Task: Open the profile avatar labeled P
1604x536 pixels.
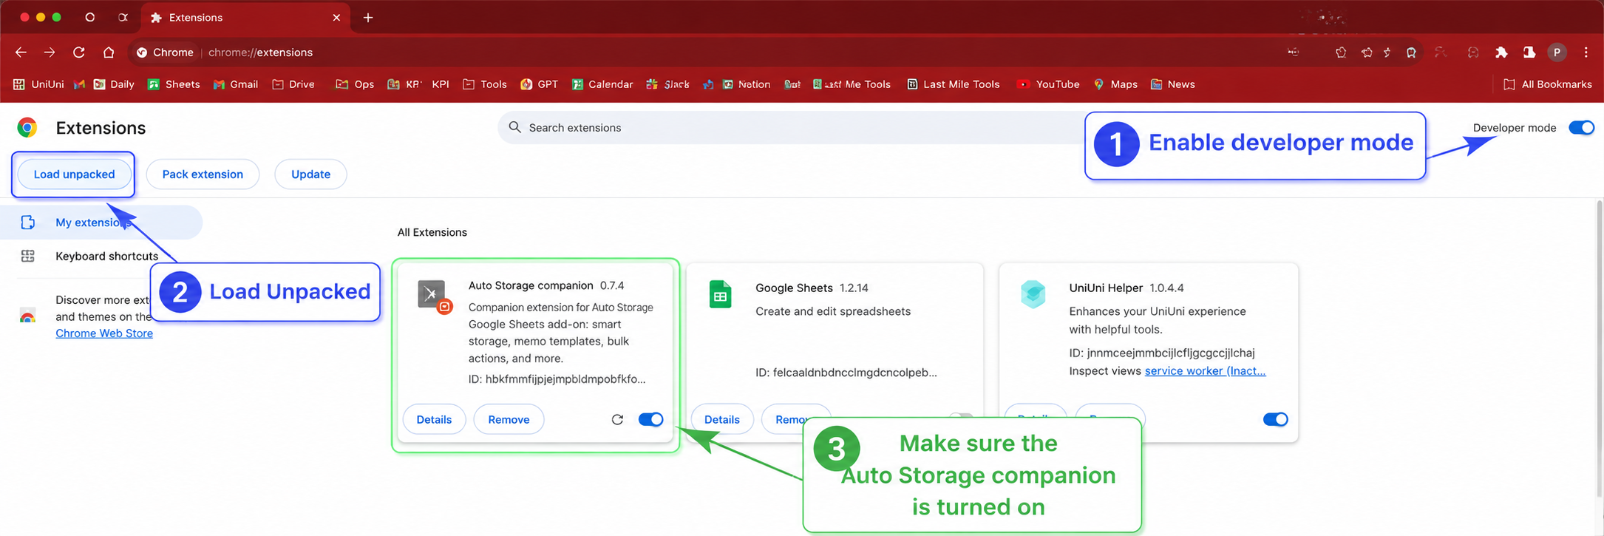Action: coord(1557,52)
